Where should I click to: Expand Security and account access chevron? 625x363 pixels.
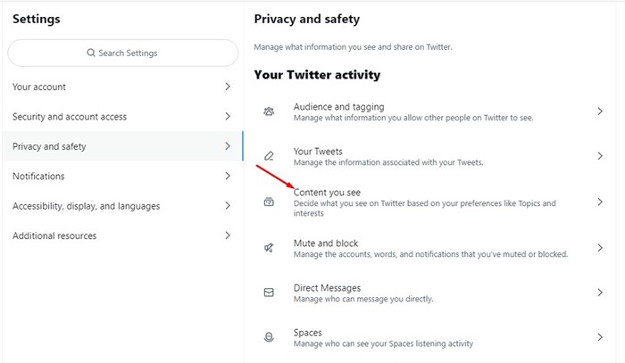point(228,116)
